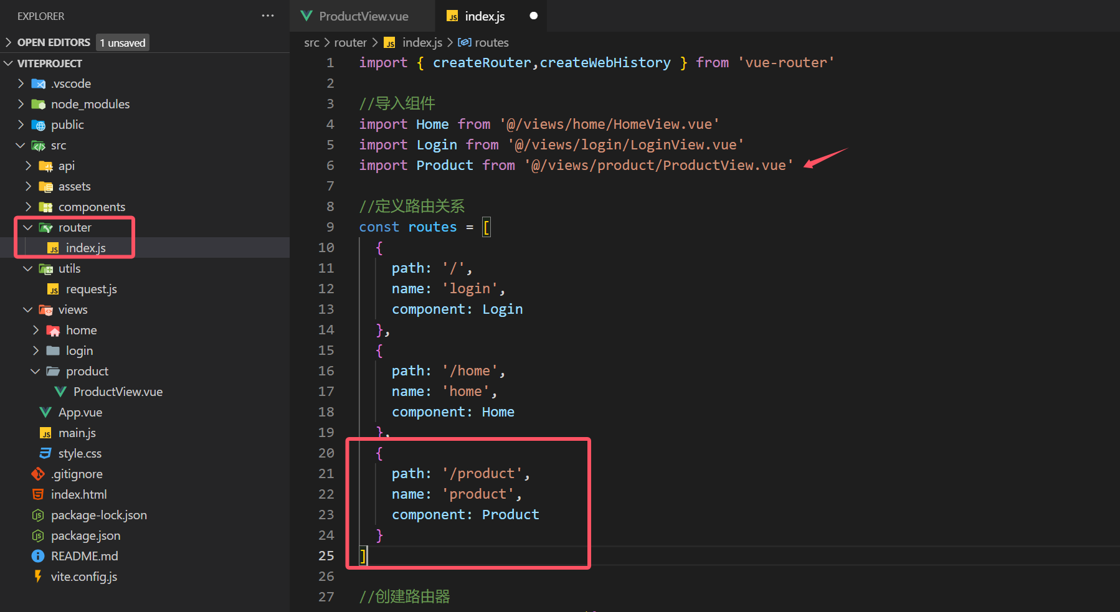This screenshot has height=612, width=1120.
Task: Collapse the views folder chevron
Action: [x=28, y=309]
